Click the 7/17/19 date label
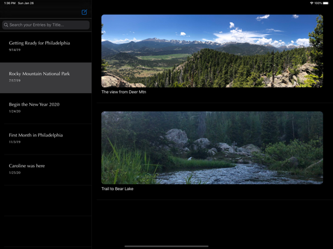This screenshot has width=333, height=249. 14,81
